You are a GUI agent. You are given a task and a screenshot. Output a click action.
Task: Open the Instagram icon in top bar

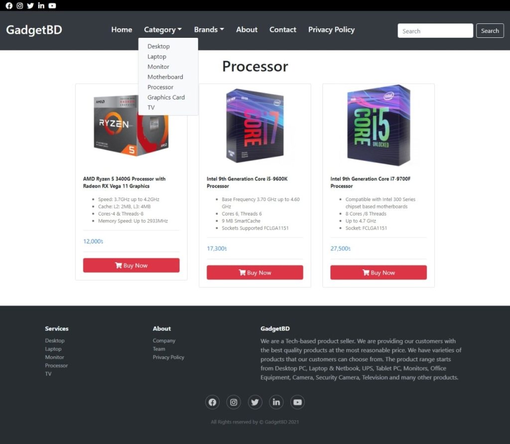coord(20,5)
